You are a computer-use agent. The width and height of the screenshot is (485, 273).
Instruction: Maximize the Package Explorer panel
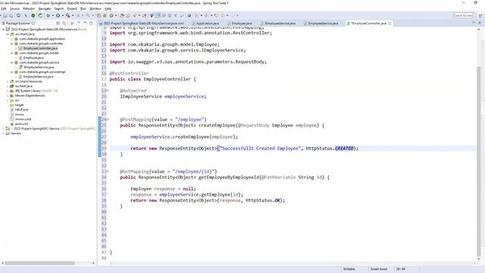(x=91, y=24)
